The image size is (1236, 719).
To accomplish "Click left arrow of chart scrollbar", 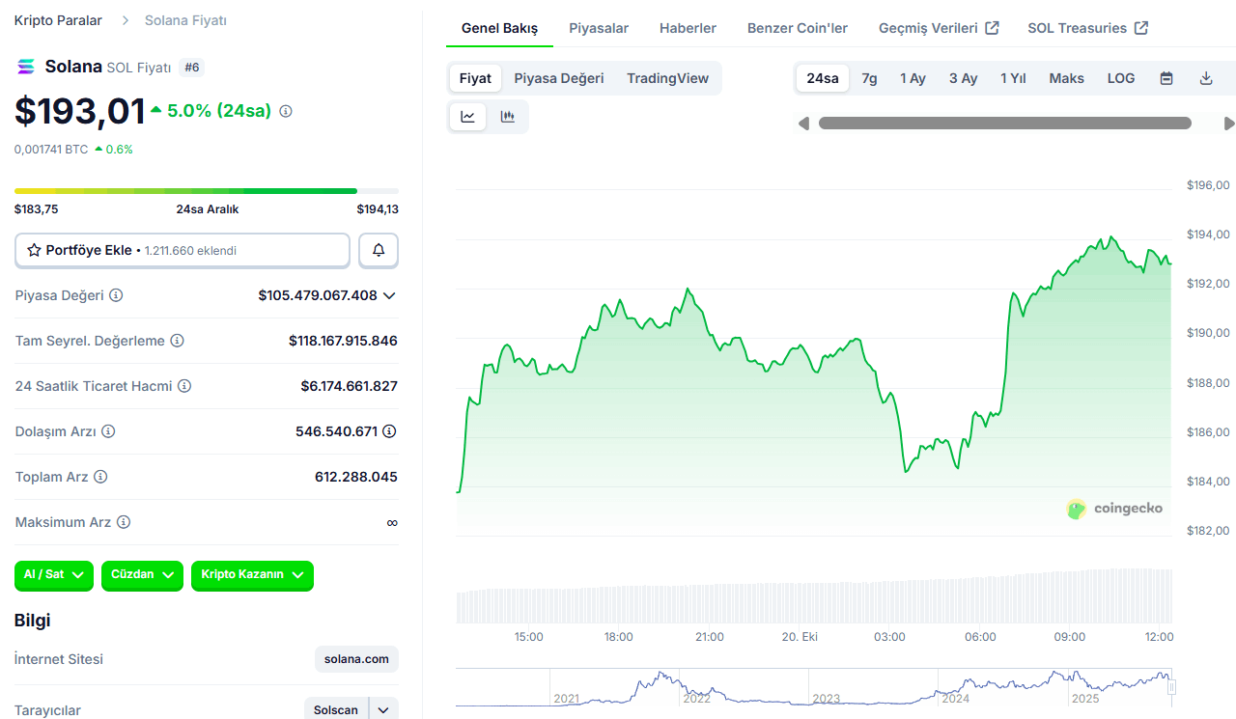I will (x=803, y=124).
